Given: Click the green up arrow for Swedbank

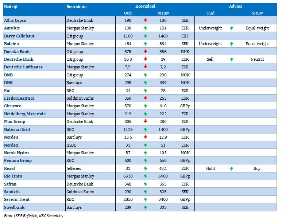Looking at the screenshot, I should click(145, 207).
